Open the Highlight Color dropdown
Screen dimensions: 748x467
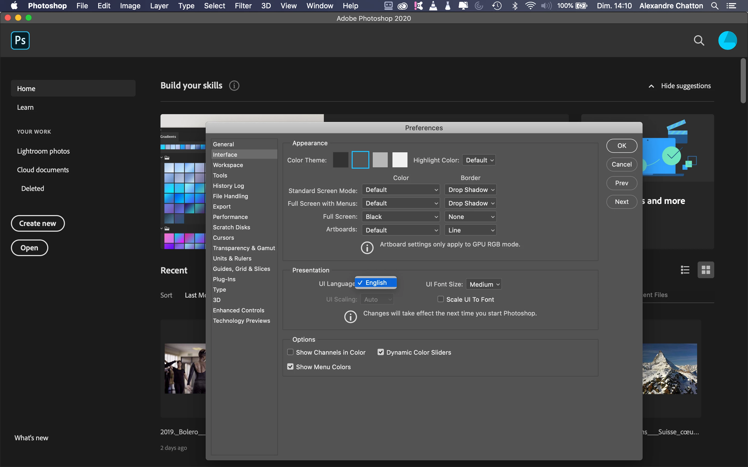[x=479, y=160]
